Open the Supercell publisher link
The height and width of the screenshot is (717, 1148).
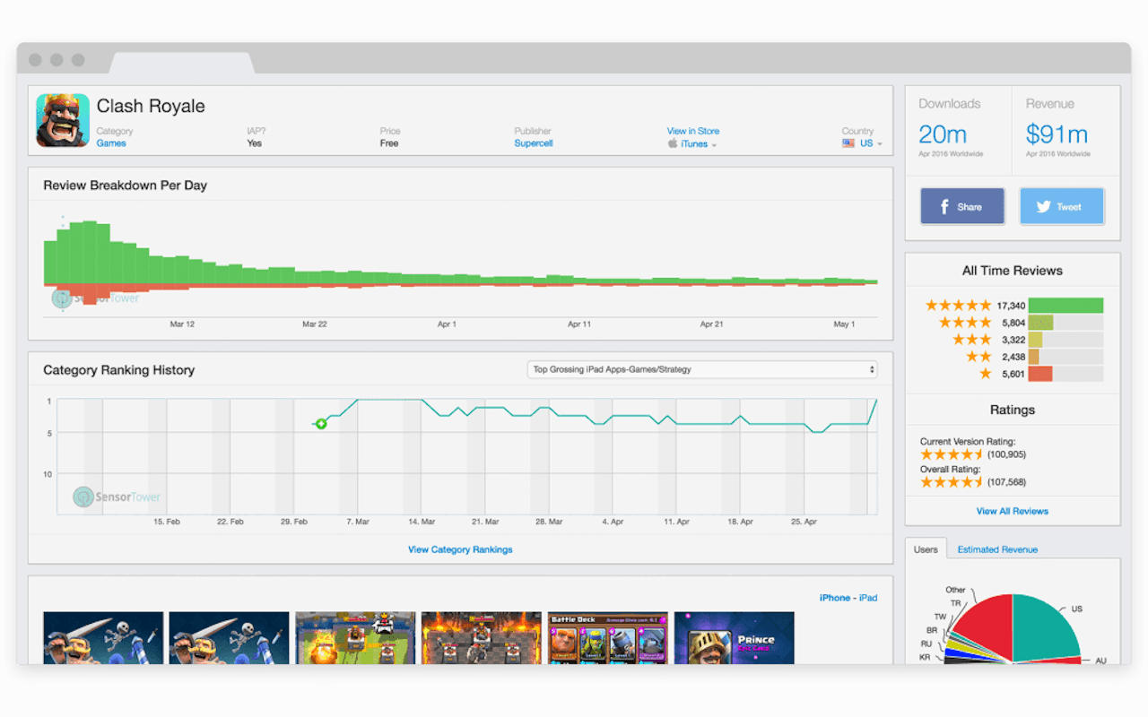click(x=534, y=143)
